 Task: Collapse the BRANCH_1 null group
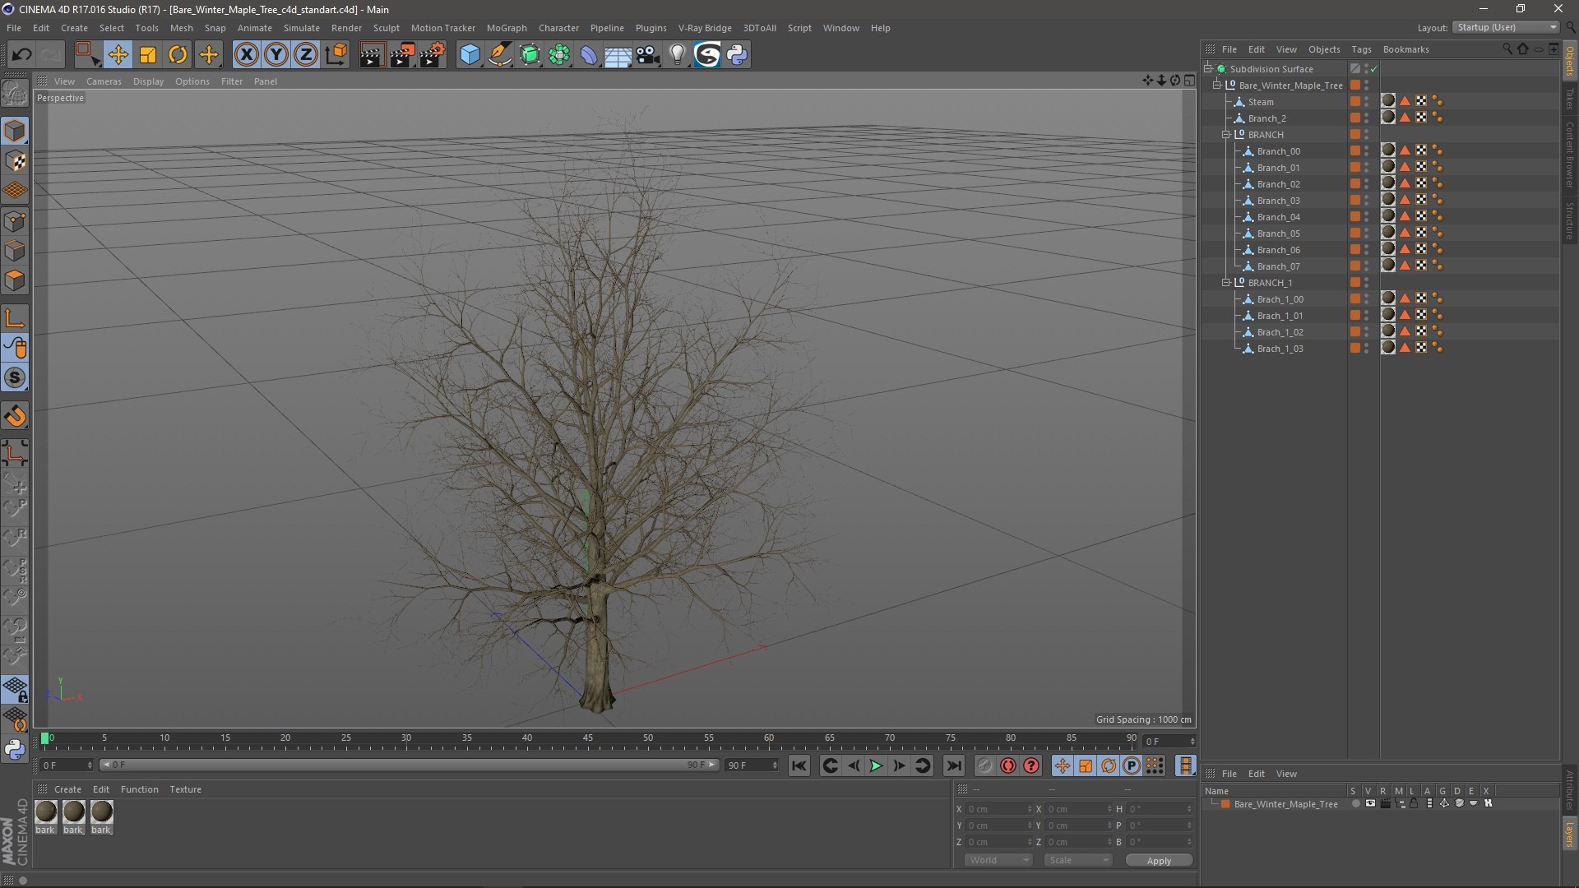coord(1226,283)
